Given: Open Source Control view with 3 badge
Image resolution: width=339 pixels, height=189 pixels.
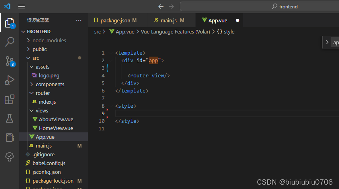Looking at the screenshot, I should pyautogui.click(x=9, y=61).
